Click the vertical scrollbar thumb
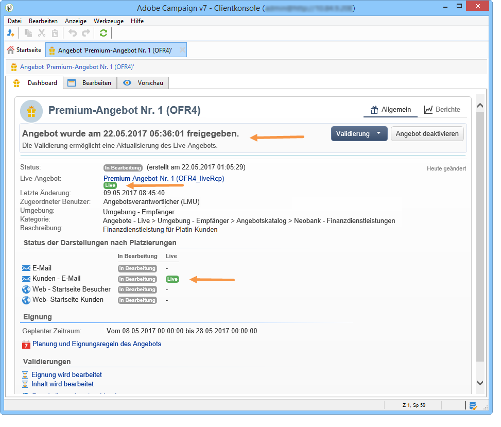501x427 pixels. click(x=480, y=236)
